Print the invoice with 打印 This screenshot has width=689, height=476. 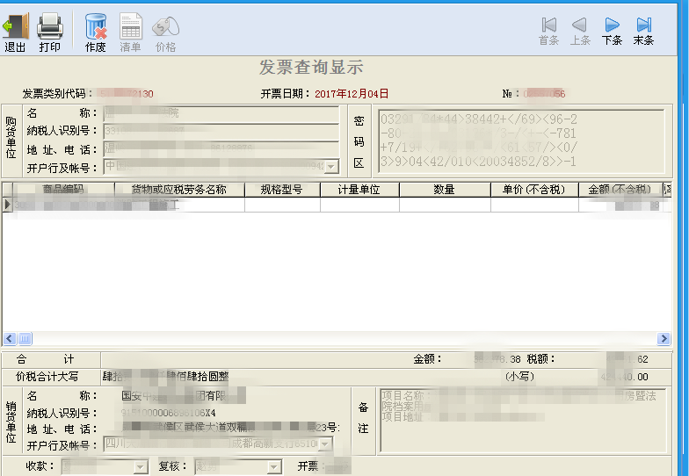click(x=49, y=32)
